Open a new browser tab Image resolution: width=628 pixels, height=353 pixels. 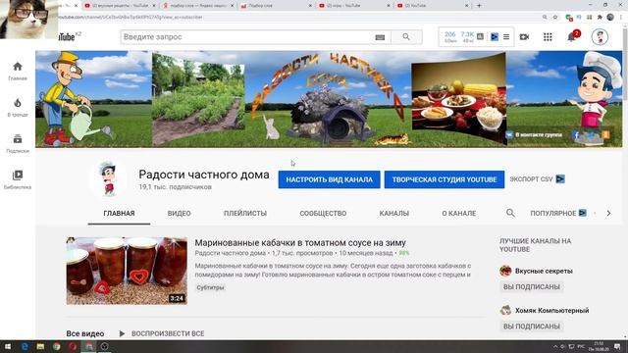pyautogui.click(x=479, y=6)
